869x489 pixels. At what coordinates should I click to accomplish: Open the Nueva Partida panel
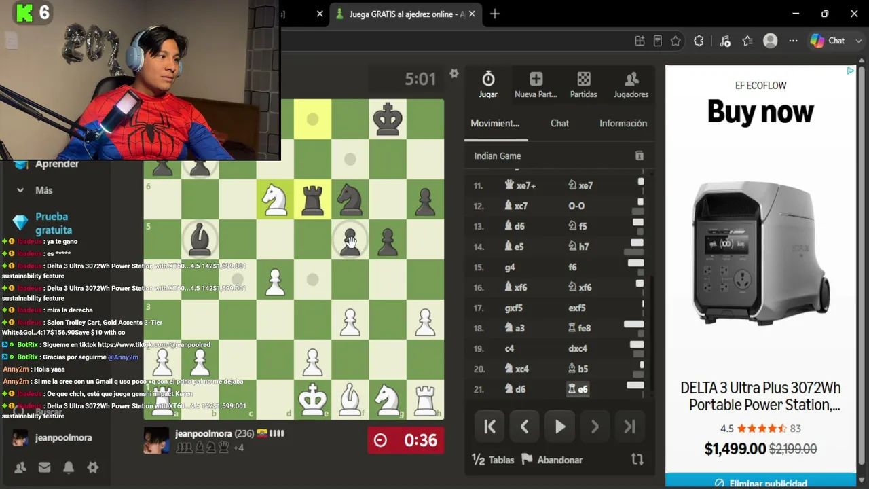(x=536, y=85)
